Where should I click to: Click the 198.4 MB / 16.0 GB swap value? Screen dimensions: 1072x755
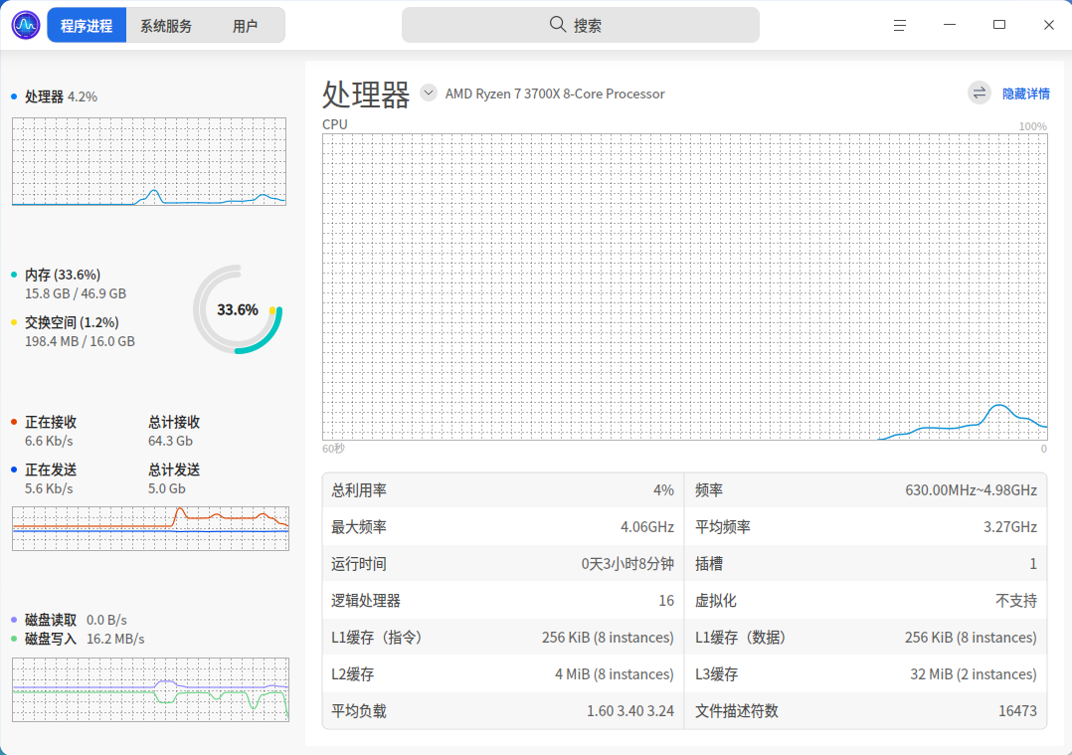(80, 341)
